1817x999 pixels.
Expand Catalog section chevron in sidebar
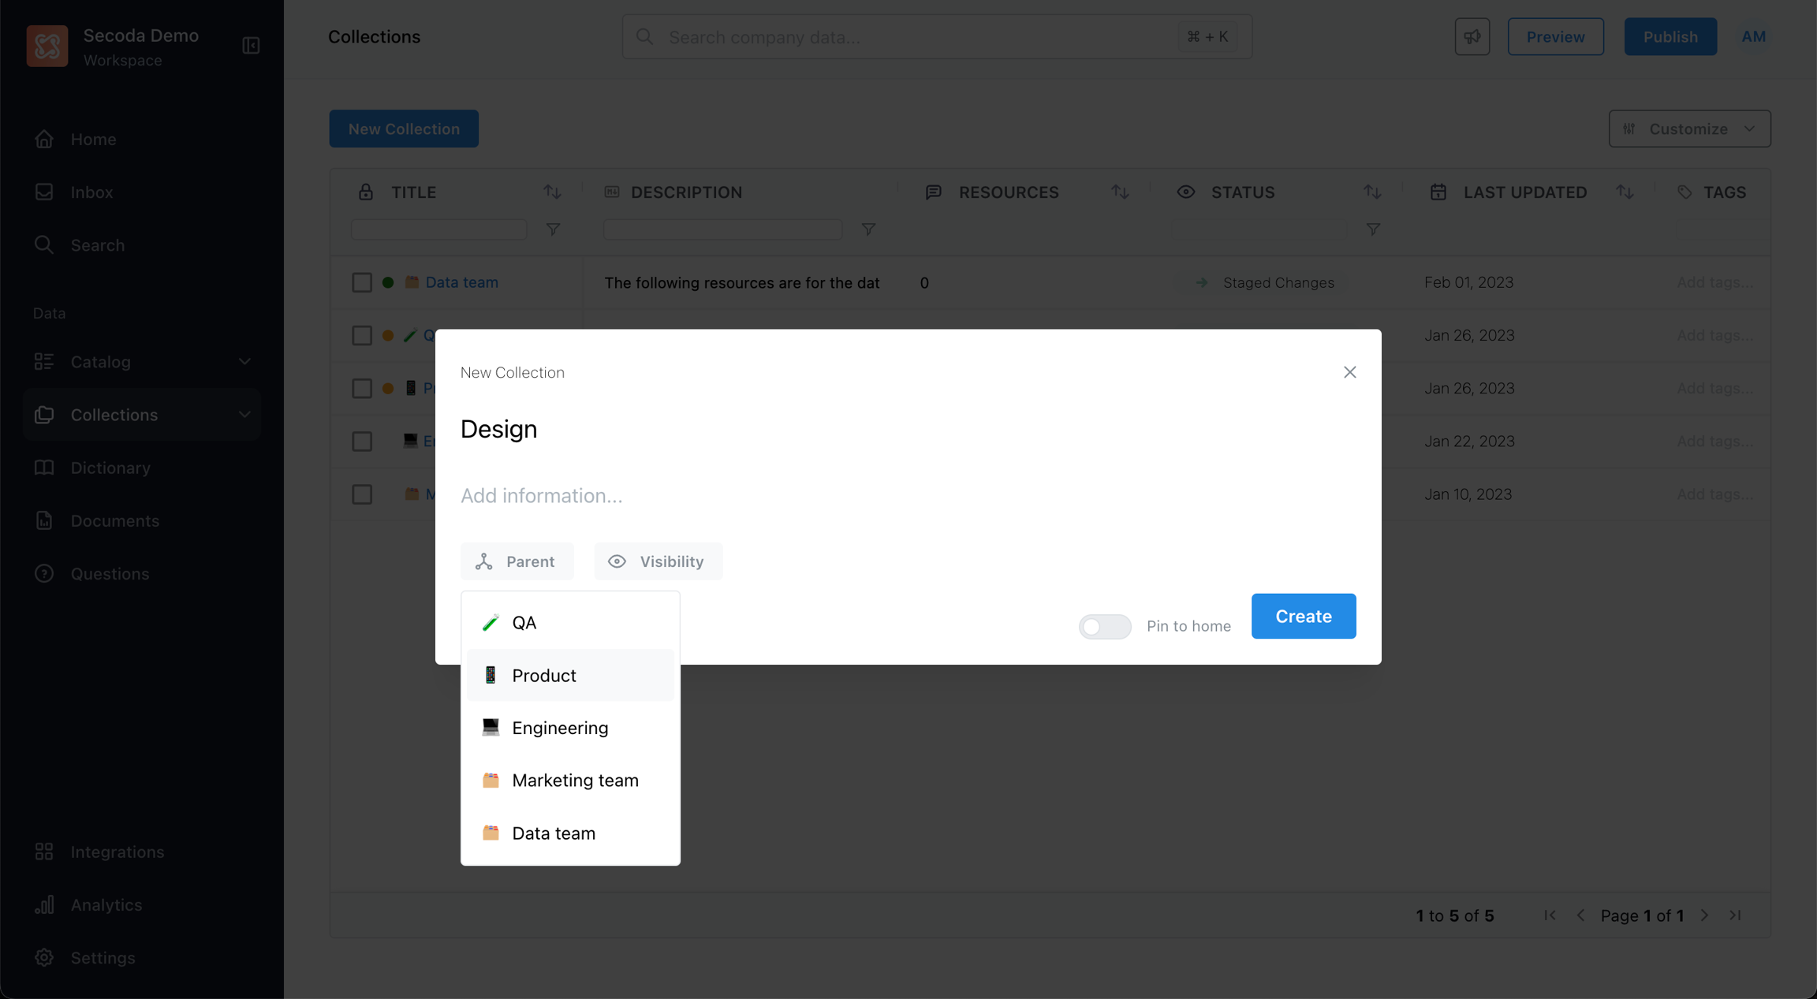(244, 362)
